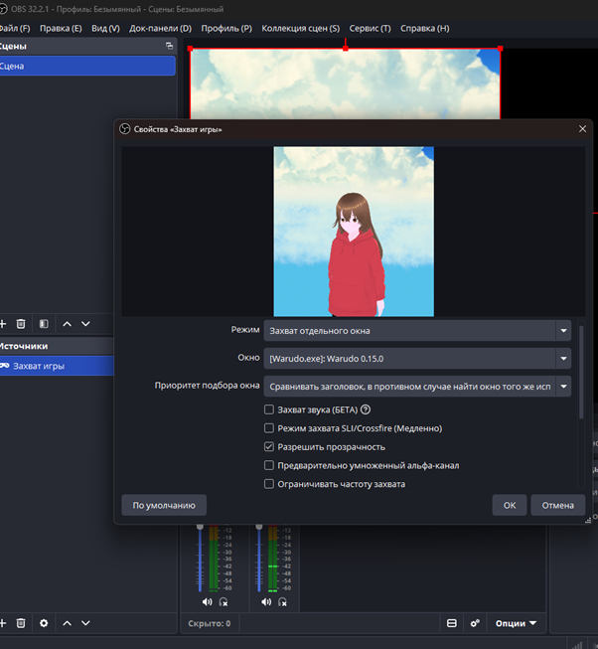Uncheck Разрешить прозрачность checkbox
The image size is (598, 649).
pos(269,446)
